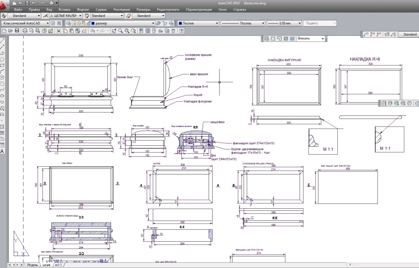This screenshot has width=419, height=268.
Task: Expand multileader style Standard dropdown
Action: click(x=163, y=16)
